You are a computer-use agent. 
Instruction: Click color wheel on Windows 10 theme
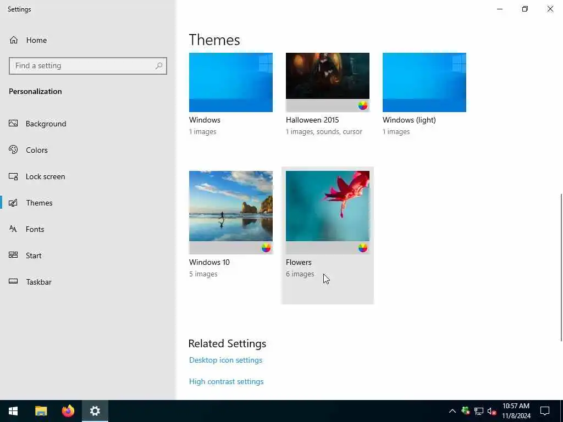point(266,248)
